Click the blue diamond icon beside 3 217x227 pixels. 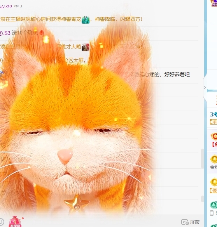[215, 114]
